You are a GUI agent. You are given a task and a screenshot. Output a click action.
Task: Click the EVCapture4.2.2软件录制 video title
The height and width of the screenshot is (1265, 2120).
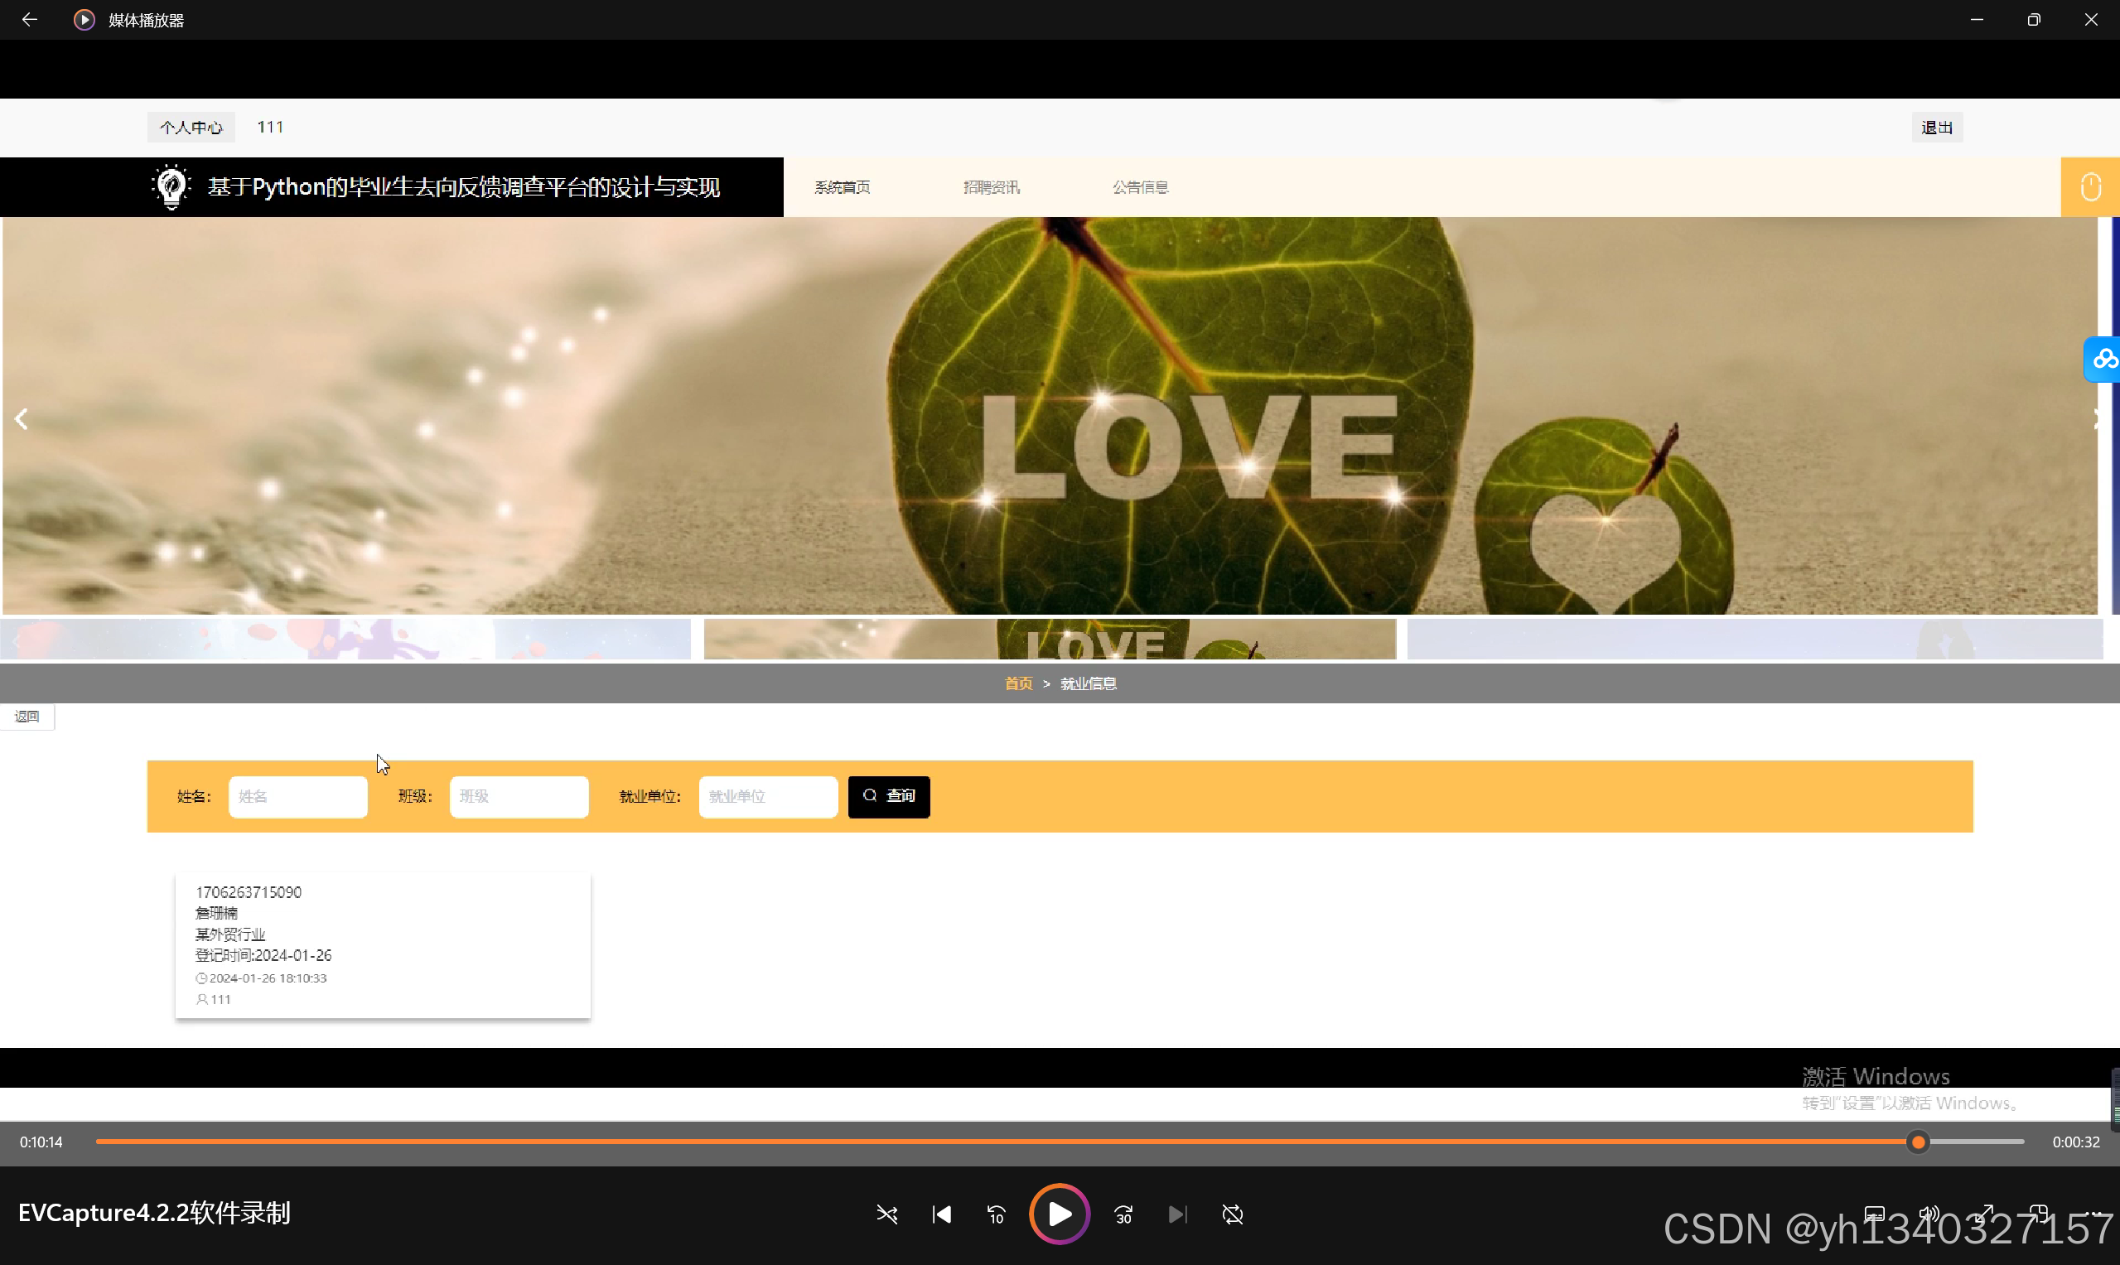(x=154, y=1213)
